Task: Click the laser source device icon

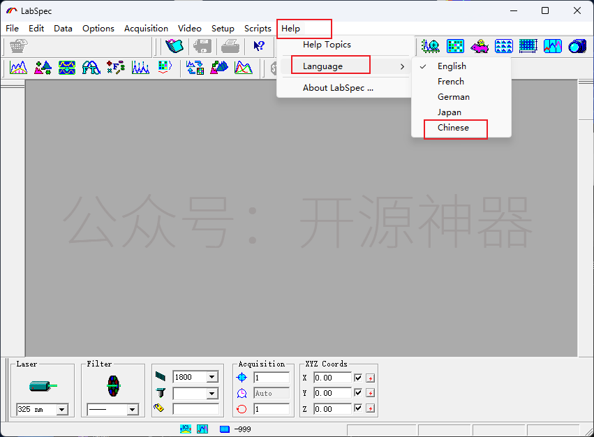Action: pos(43,386)
